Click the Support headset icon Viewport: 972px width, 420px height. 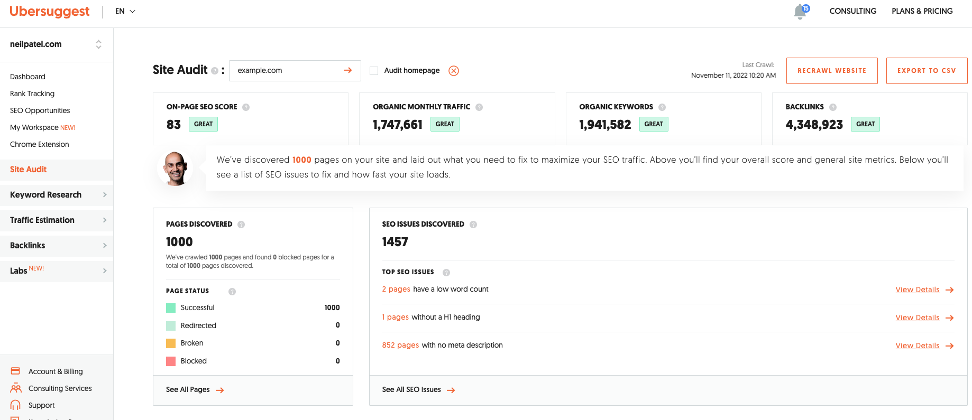click(15, 405)
